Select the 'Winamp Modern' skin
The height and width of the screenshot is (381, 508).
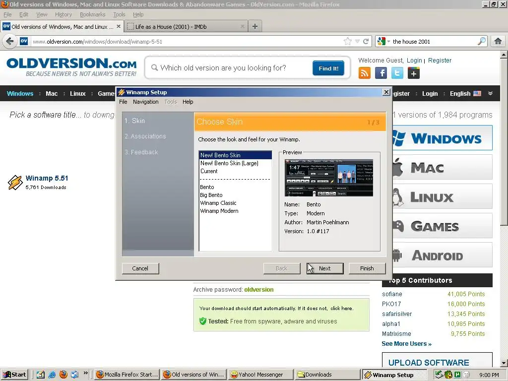click(219, 211)
